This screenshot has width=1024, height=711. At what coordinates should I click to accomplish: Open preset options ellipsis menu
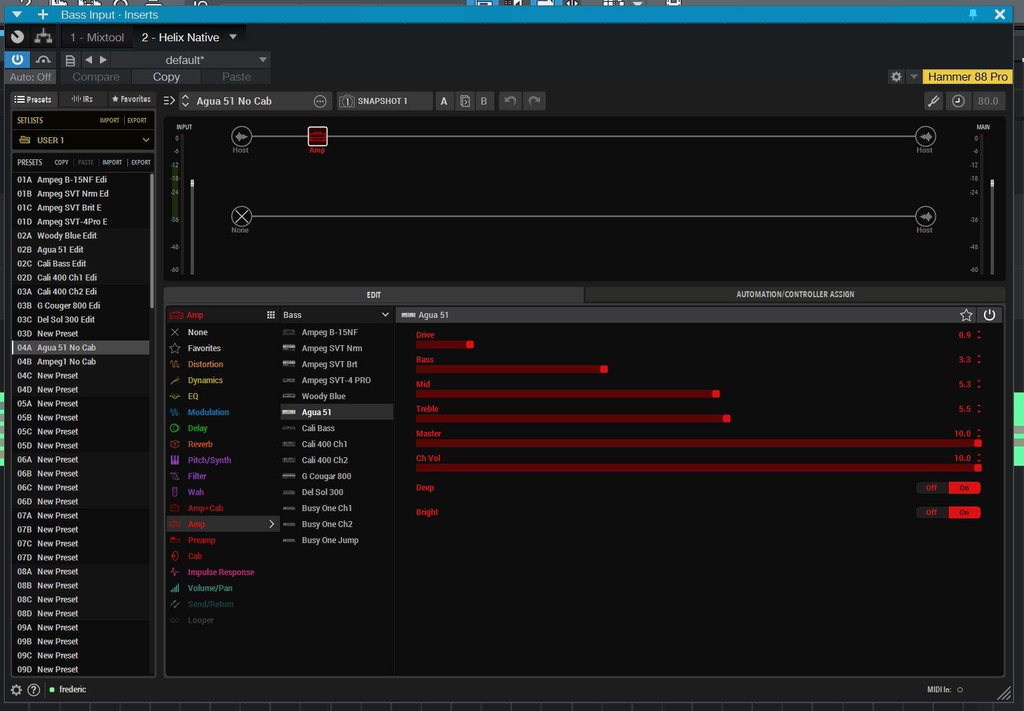(320, 101)
